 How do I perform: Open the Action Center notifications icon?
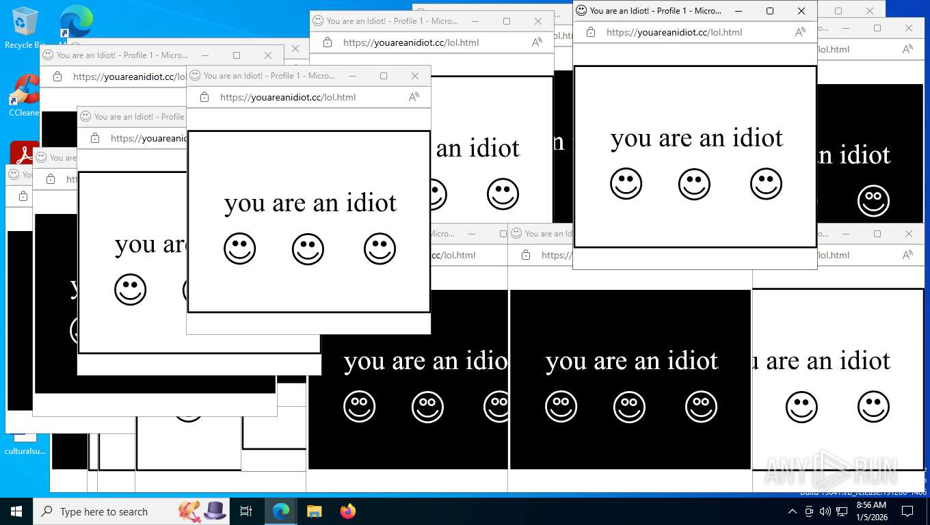[x=907, y=511]
